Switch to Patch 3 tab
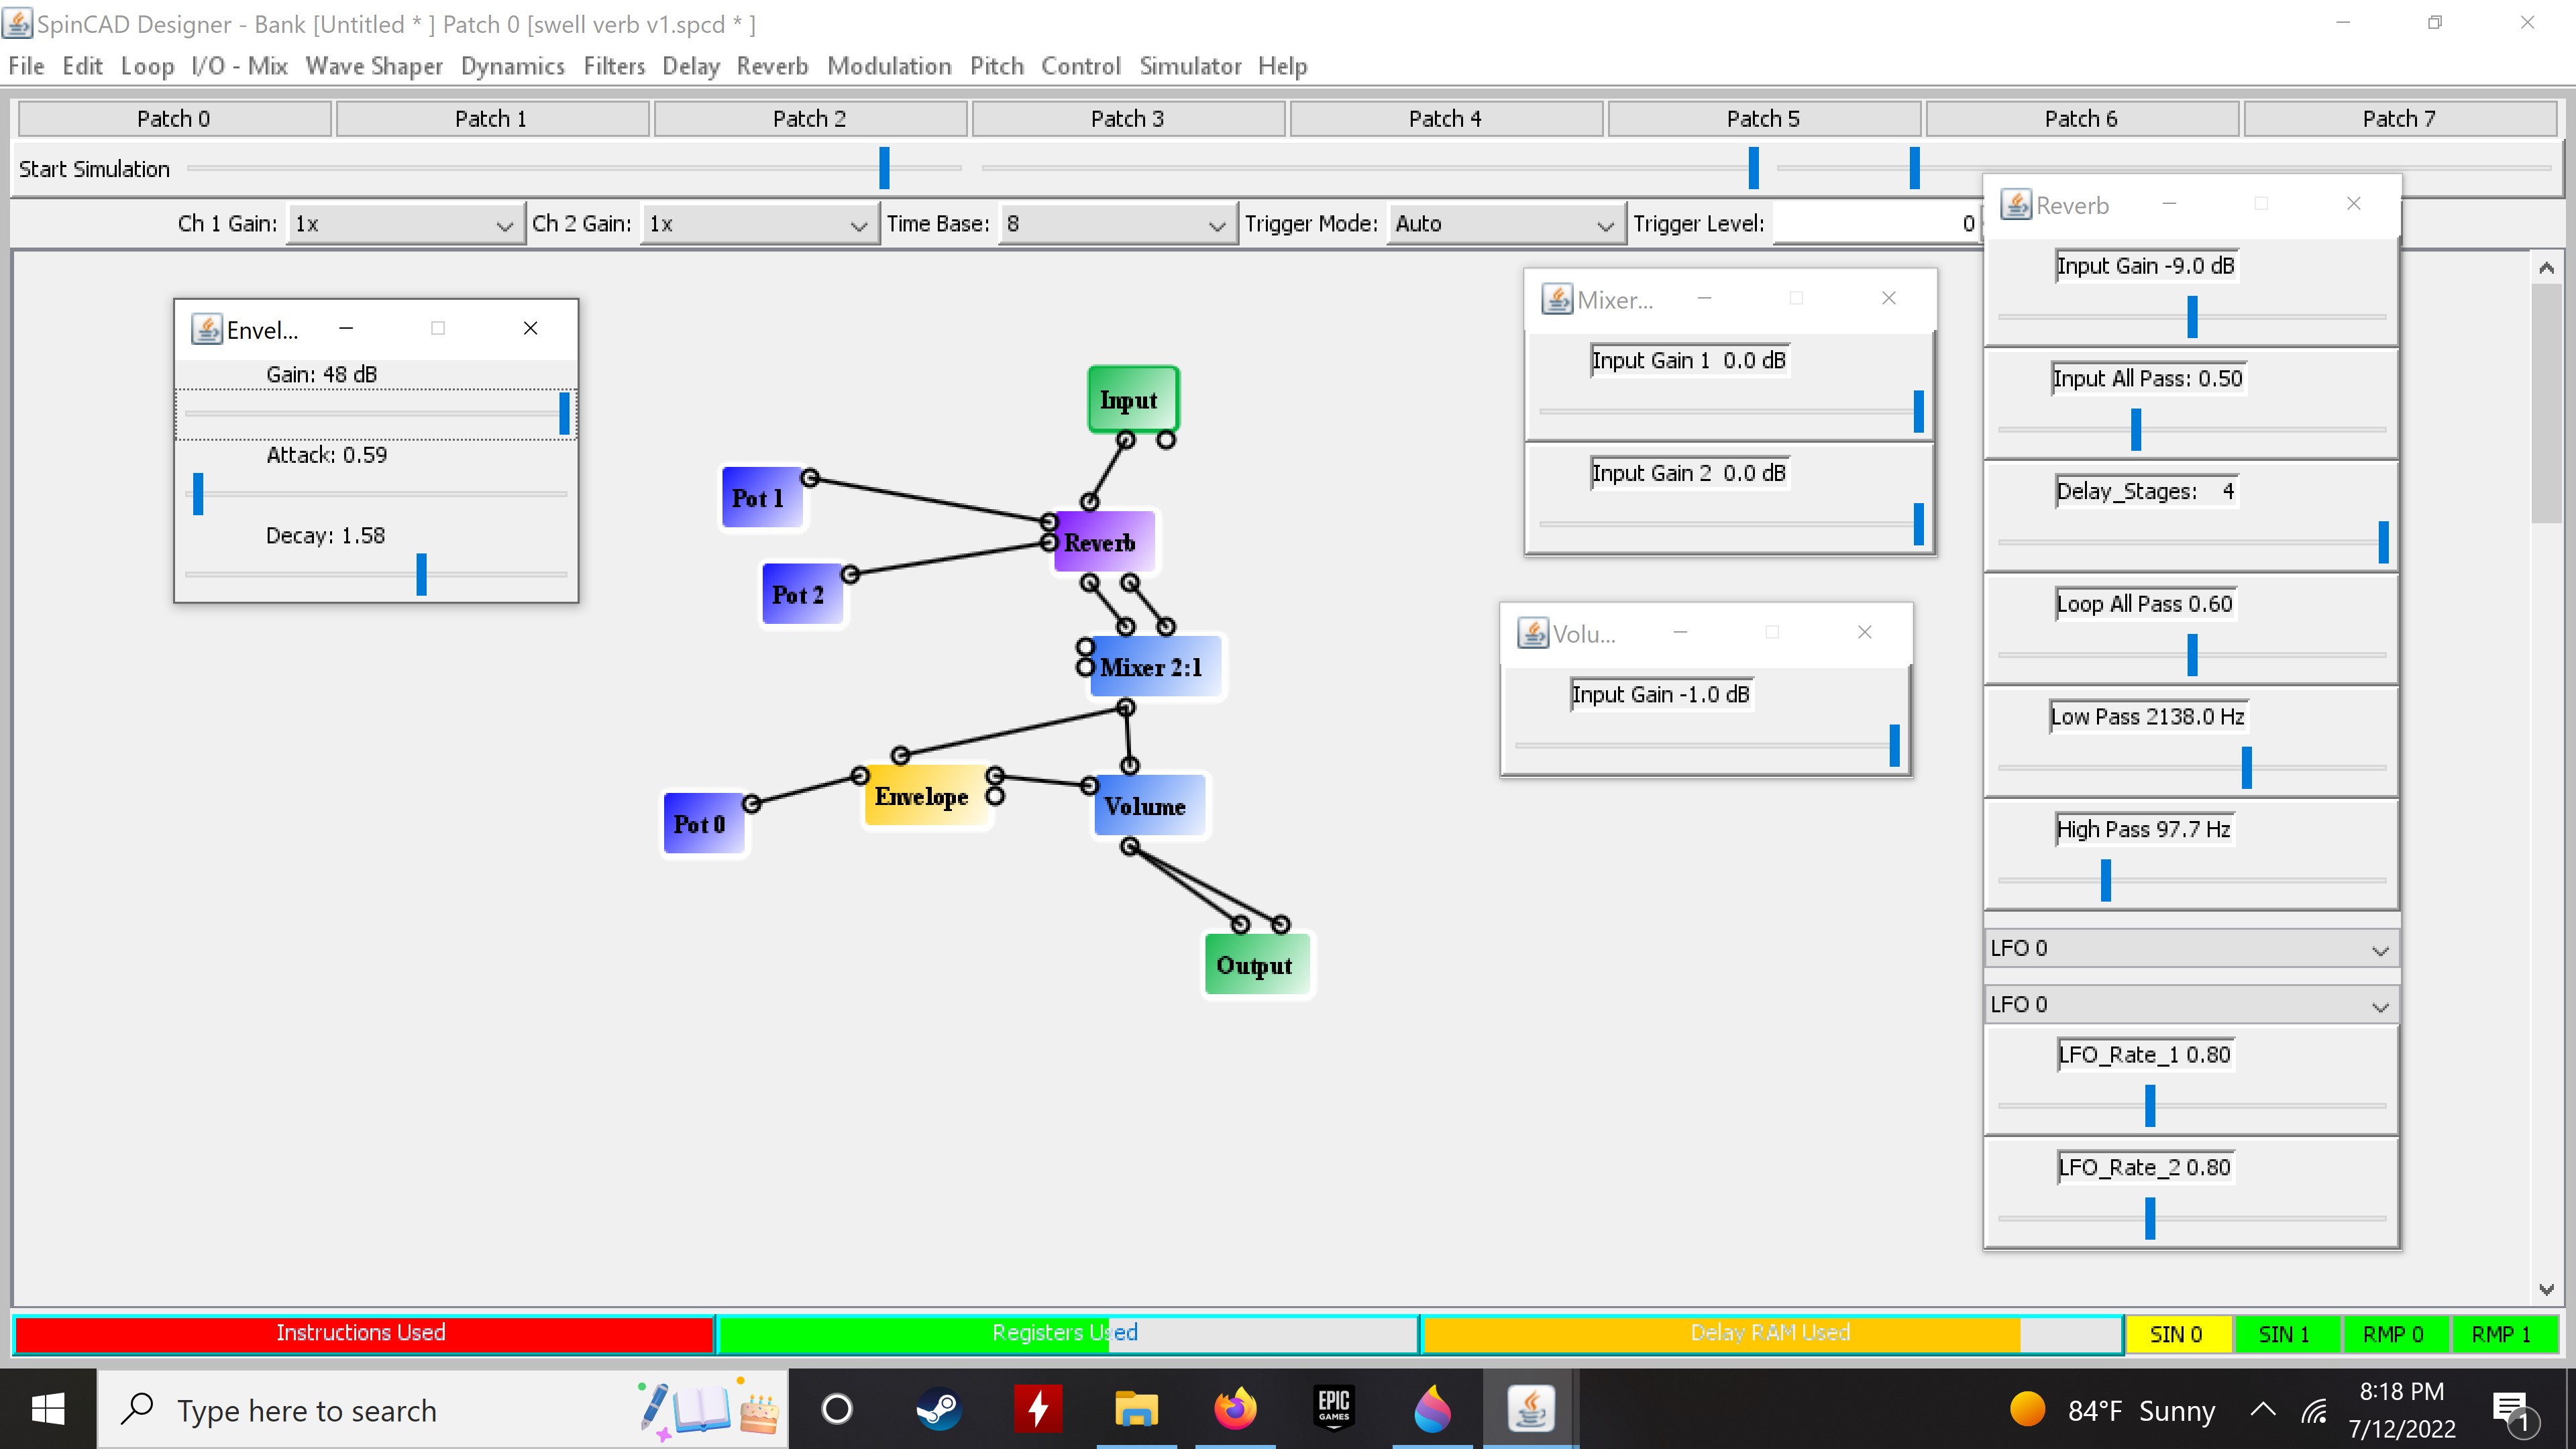 pos(1127,119)
